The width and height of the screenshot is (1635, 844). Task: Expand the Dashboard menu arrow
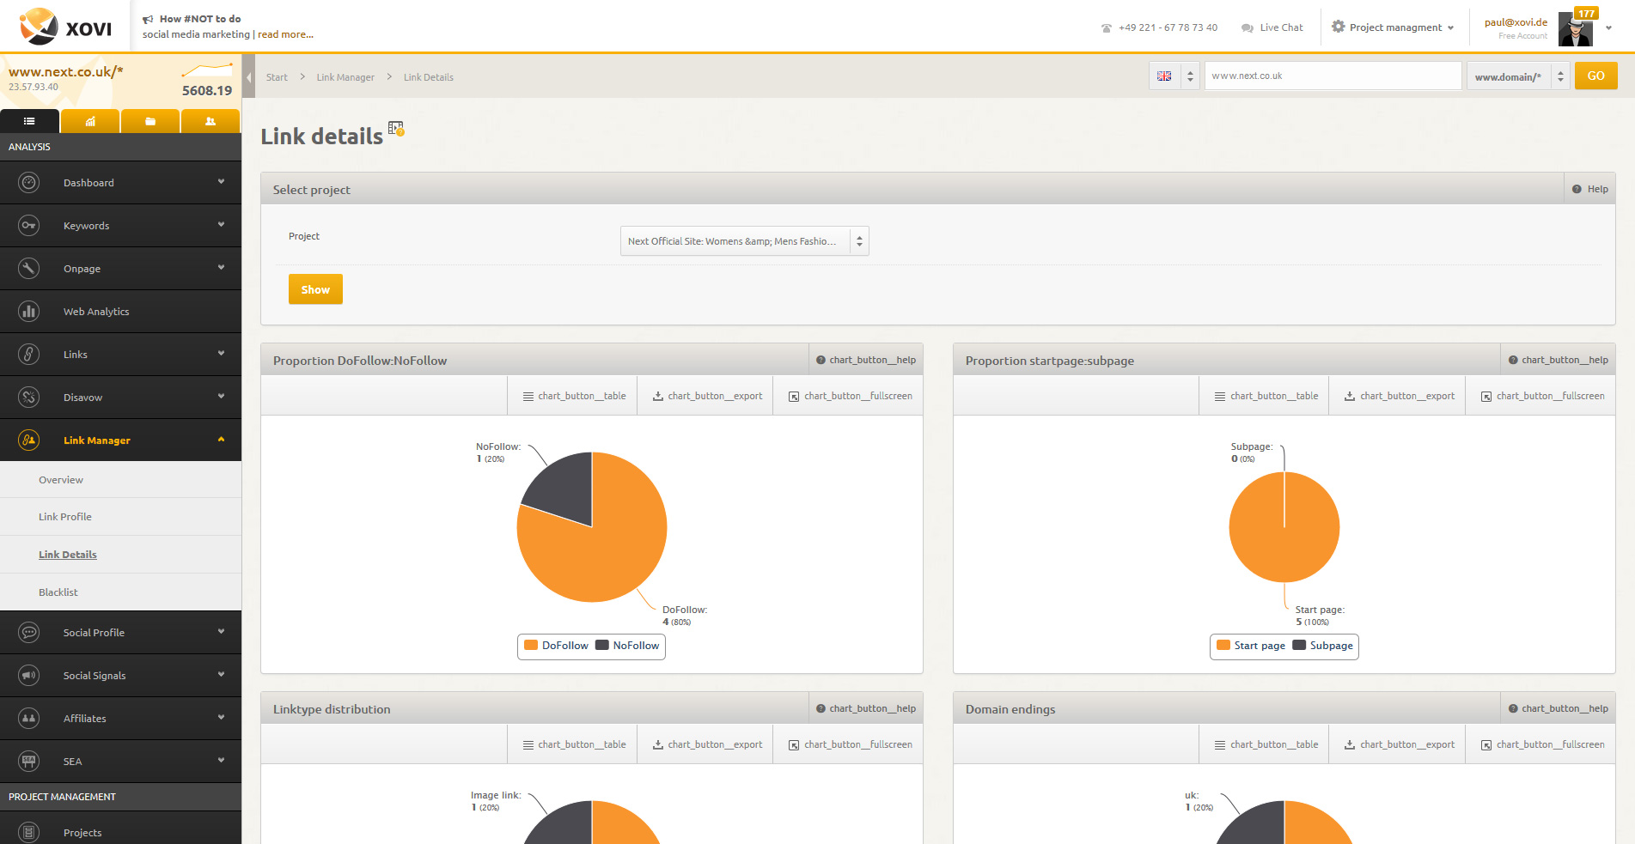(221, 182)
